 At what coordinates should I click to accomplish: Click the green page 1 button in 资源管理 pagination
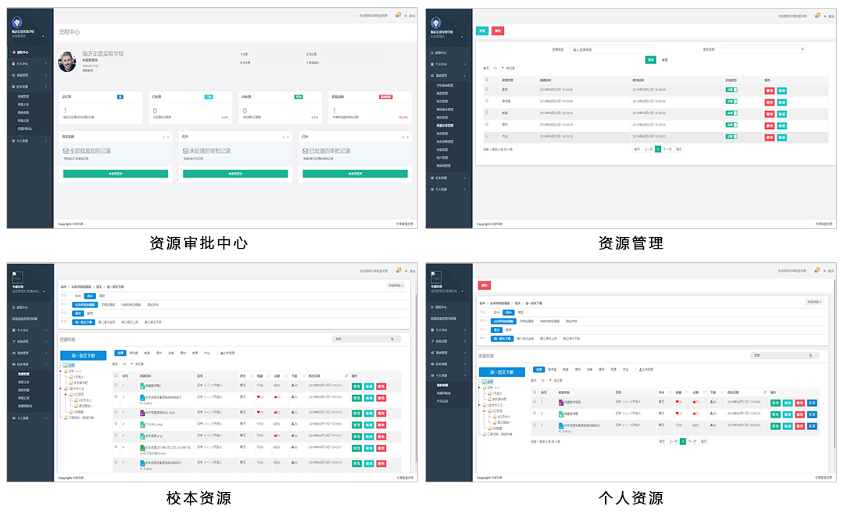click(658, 149)
